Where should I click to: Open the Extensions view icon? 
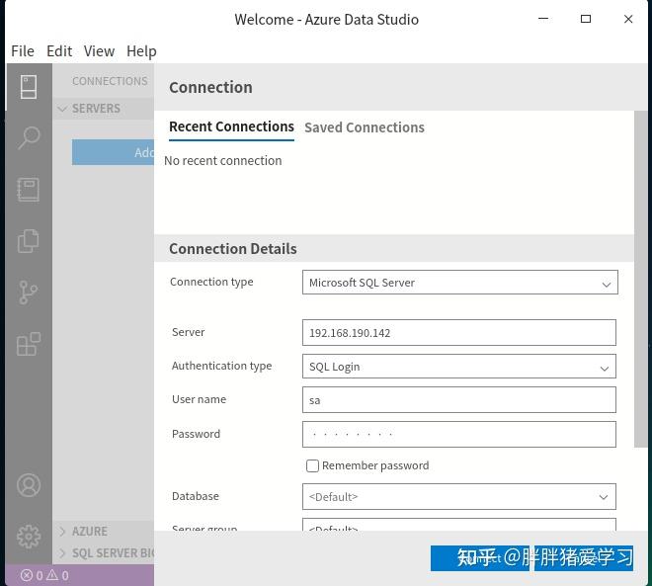click(x=29, y=344)
